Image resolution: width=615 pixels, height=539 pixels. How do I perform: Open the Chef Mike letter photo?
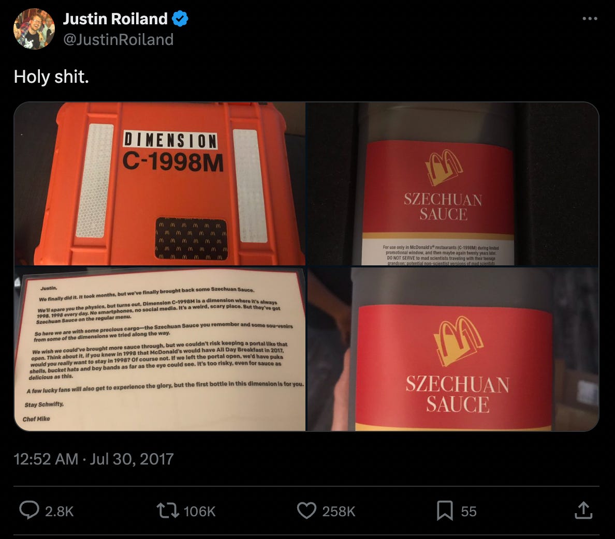159,349
